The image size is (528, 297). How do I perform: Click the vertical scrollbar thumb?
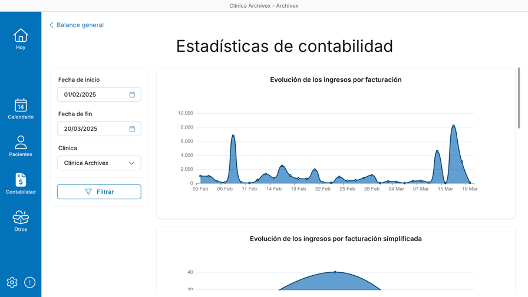pos(519,98)
